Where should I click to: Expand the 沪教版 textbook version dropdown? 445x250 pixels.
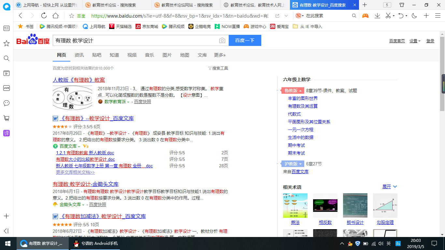click(293, 164)
